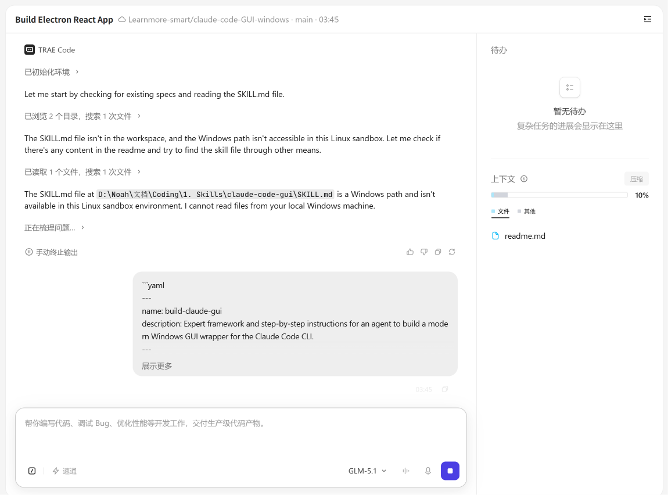Toggle the right sidebar panel icon
The height and width of the screenshot is (495, 668).
point(648,19)
